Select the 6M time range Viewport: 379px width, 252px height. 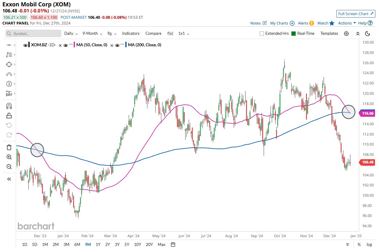click(x=77, y=244)
